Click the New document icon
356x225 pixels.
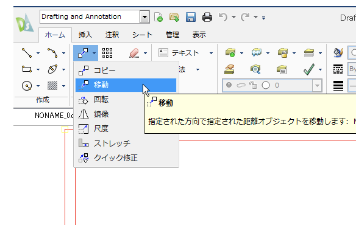pyautogui.click(x=158, y=17)
